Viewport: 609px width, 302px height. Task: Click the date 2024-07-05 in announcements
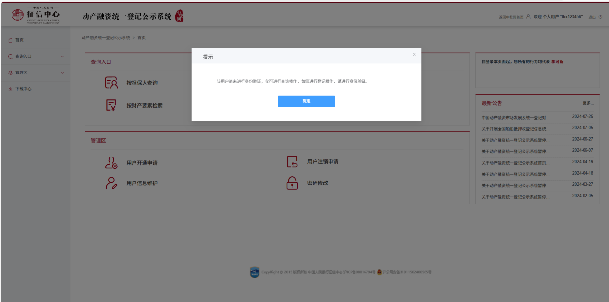[x=583, y=128]
